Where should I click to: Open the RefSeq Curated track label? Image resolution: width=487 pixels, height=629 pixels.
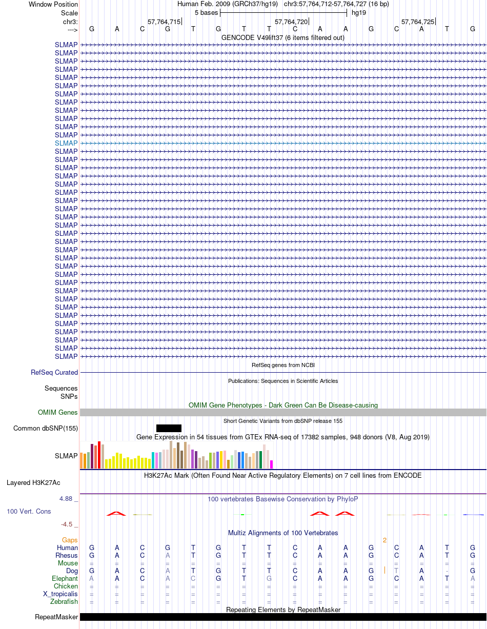coord(54,373)
